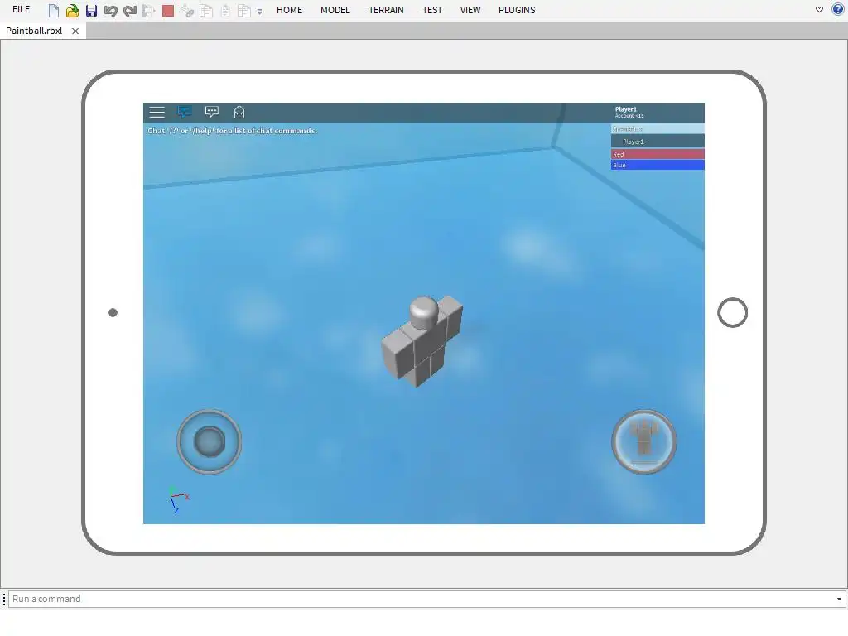Screen dimensions: 848x636
Task: Toggle the in-game chat window icon
Action: pos(185,112)
